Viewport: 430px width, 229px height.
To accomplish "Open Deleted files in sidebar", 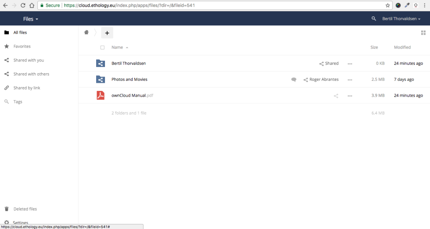I will pyautogui.click(x=39, y=209).
